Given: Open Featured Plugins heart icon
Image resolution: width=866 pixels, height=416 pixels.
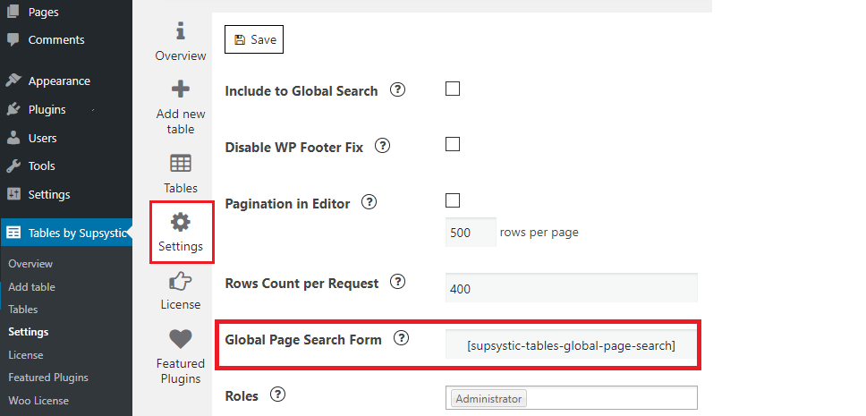Looking at the screenshot, I should (180, 339).
